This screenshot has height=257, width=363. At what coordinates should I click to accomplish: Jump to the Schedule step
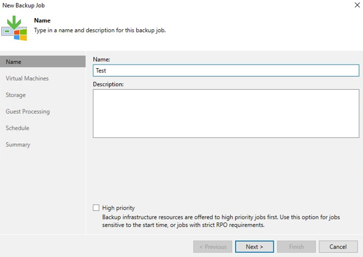coord(17,128)
